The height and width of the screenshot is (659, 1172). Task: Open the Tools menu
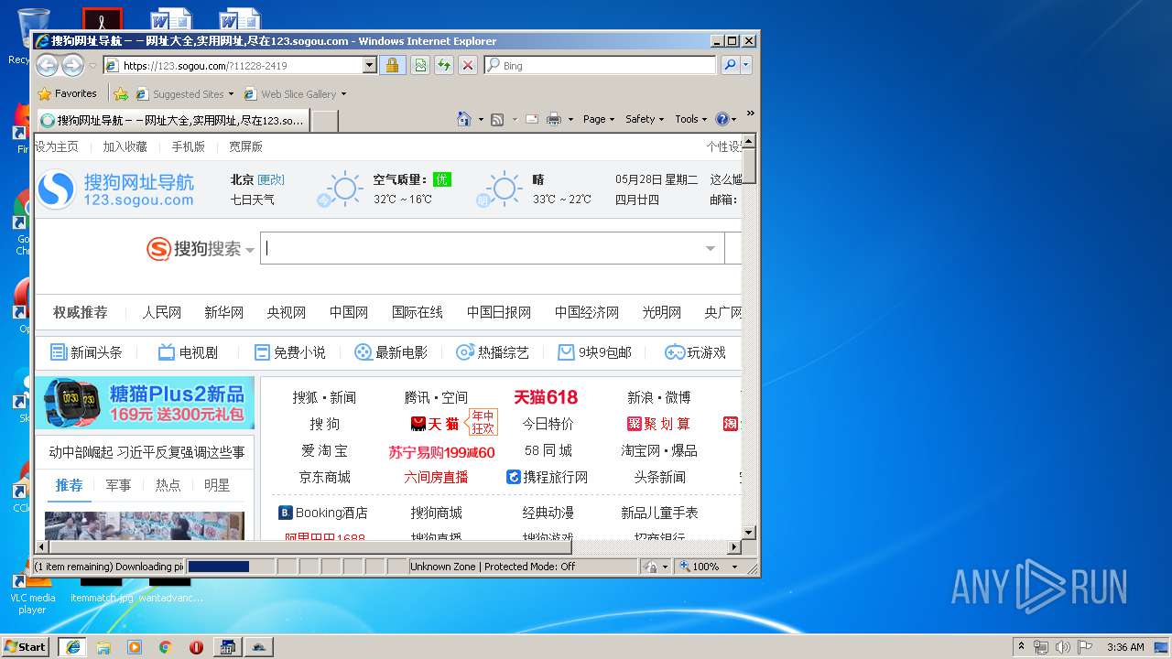(691, 119)
